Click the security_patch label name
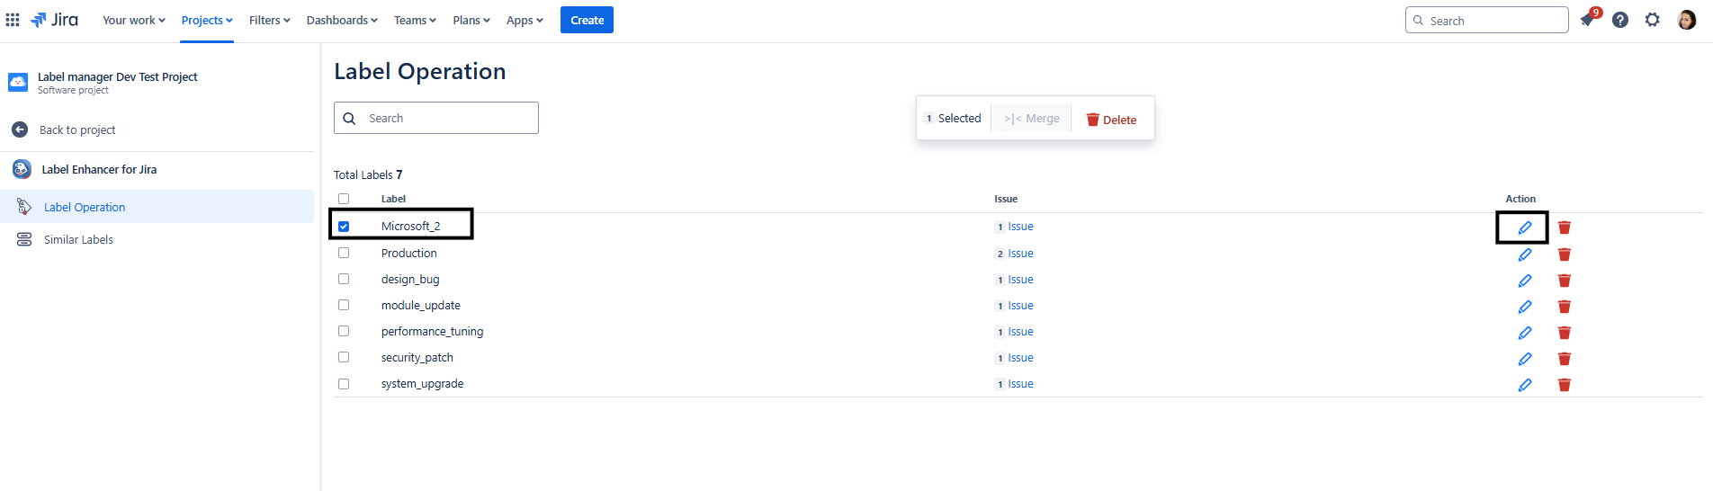1713x491 pixels. coord(417,357)
